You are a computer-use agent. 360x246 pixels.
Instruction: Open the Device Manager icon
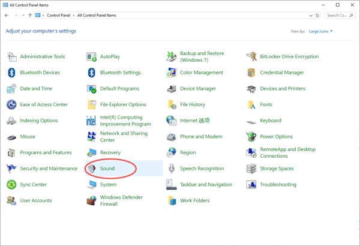point(171,89)
